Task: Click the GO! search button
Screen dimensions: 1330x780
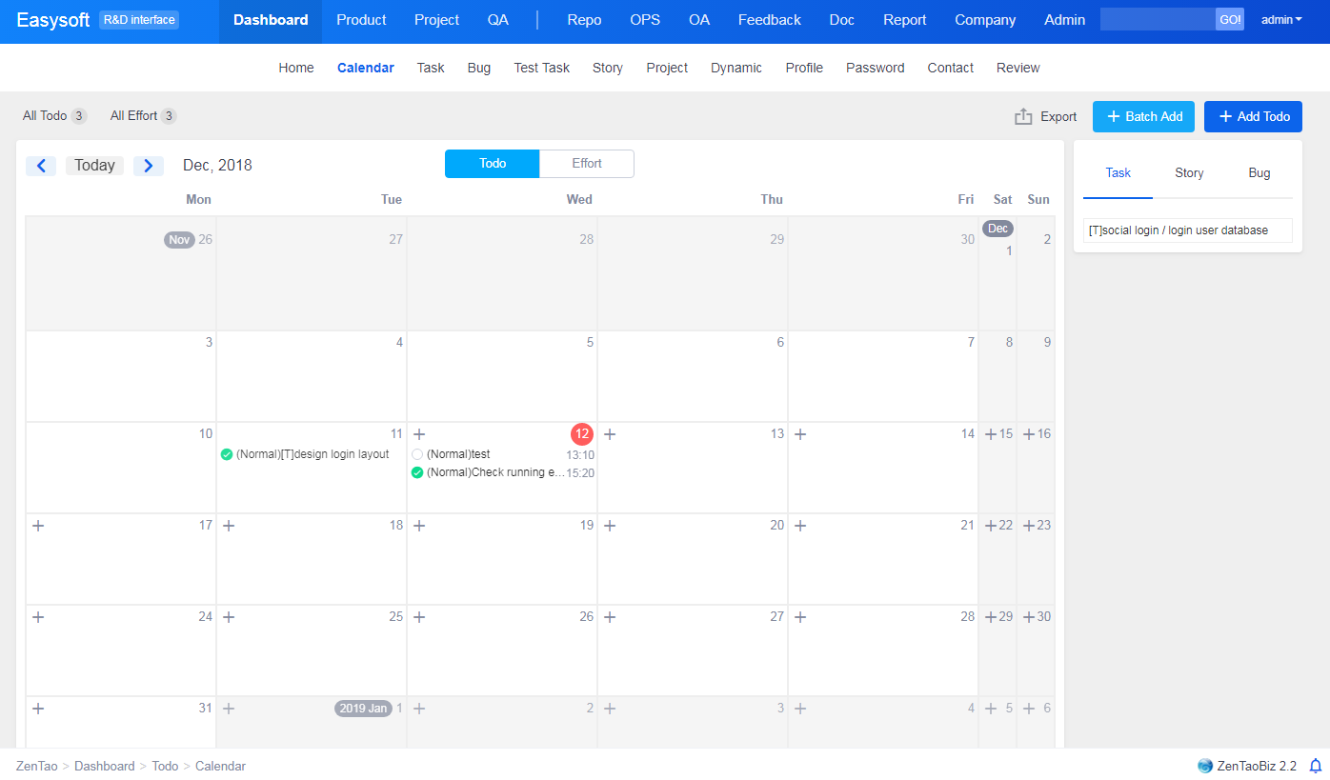Action: (x=1230, y=20)
